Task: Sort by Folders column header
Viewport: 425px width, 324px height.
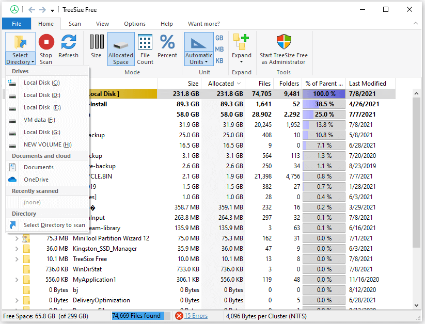Action: pyautogui.click(x=288, y=84)
